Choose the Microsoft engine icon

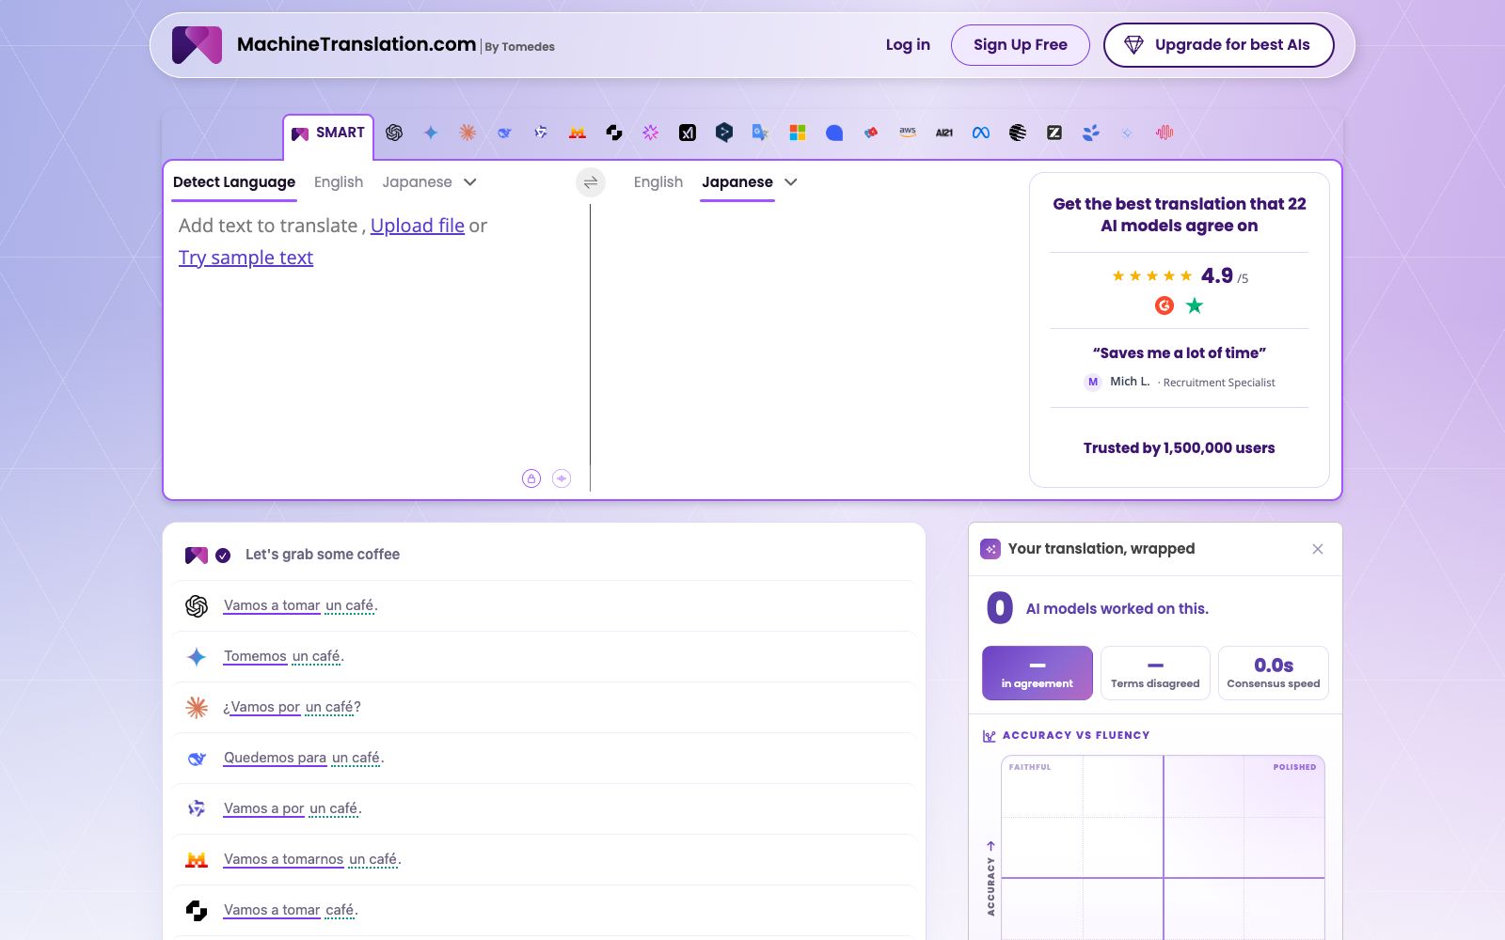click(798, 133)
